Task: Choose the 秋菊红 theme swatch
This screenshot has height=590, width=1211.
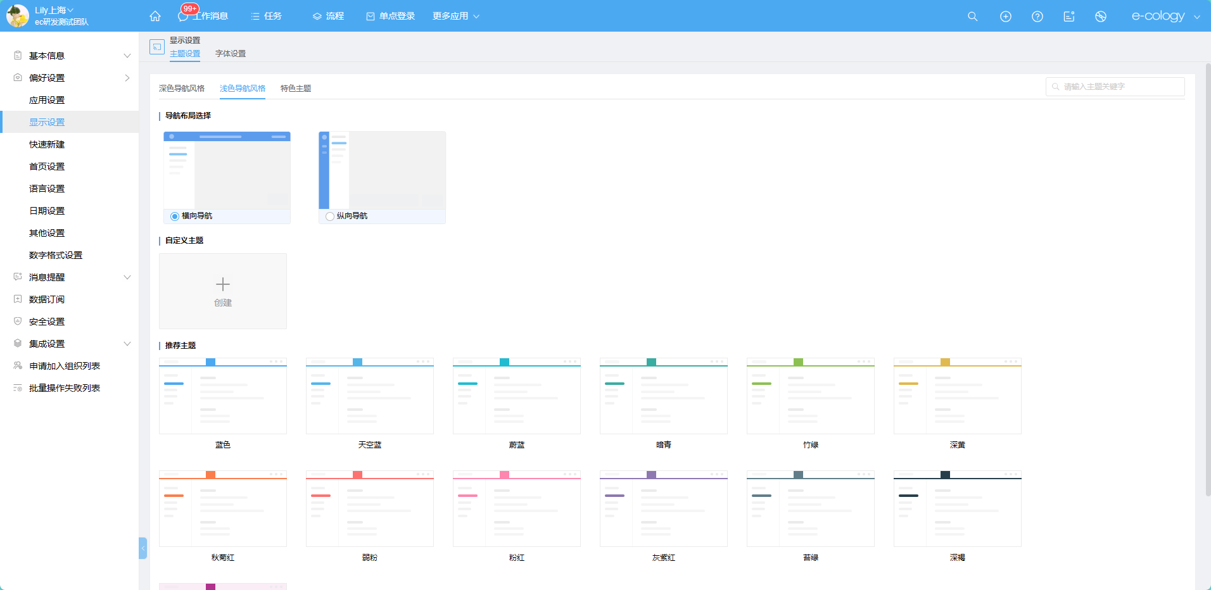Action: coord(223,509)
